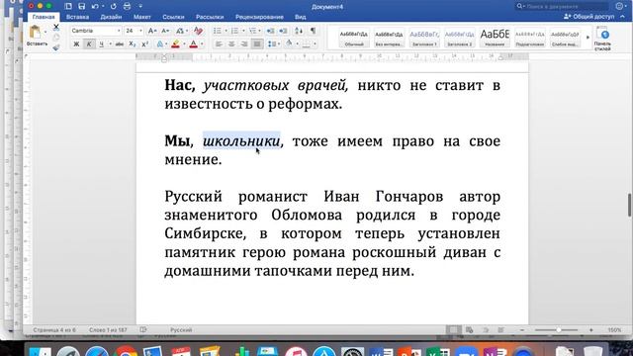Open the Ссылки (References) tab
This screenshot has width=633, height=356.
coord(173,17)
